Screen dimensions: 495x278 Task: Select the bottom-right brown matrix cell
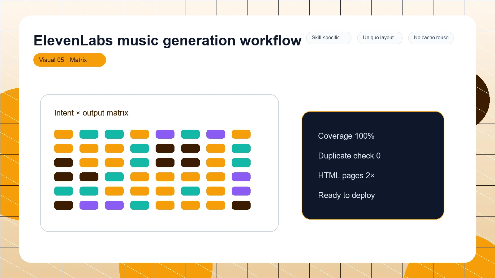pos(241,205)
